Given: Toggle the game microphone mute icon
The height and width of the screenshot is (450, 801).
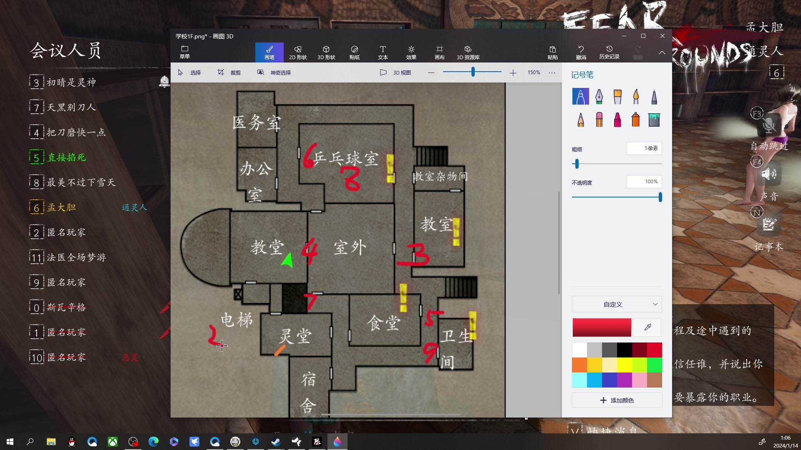Looking at the screenshot, I should pos(769,124).
